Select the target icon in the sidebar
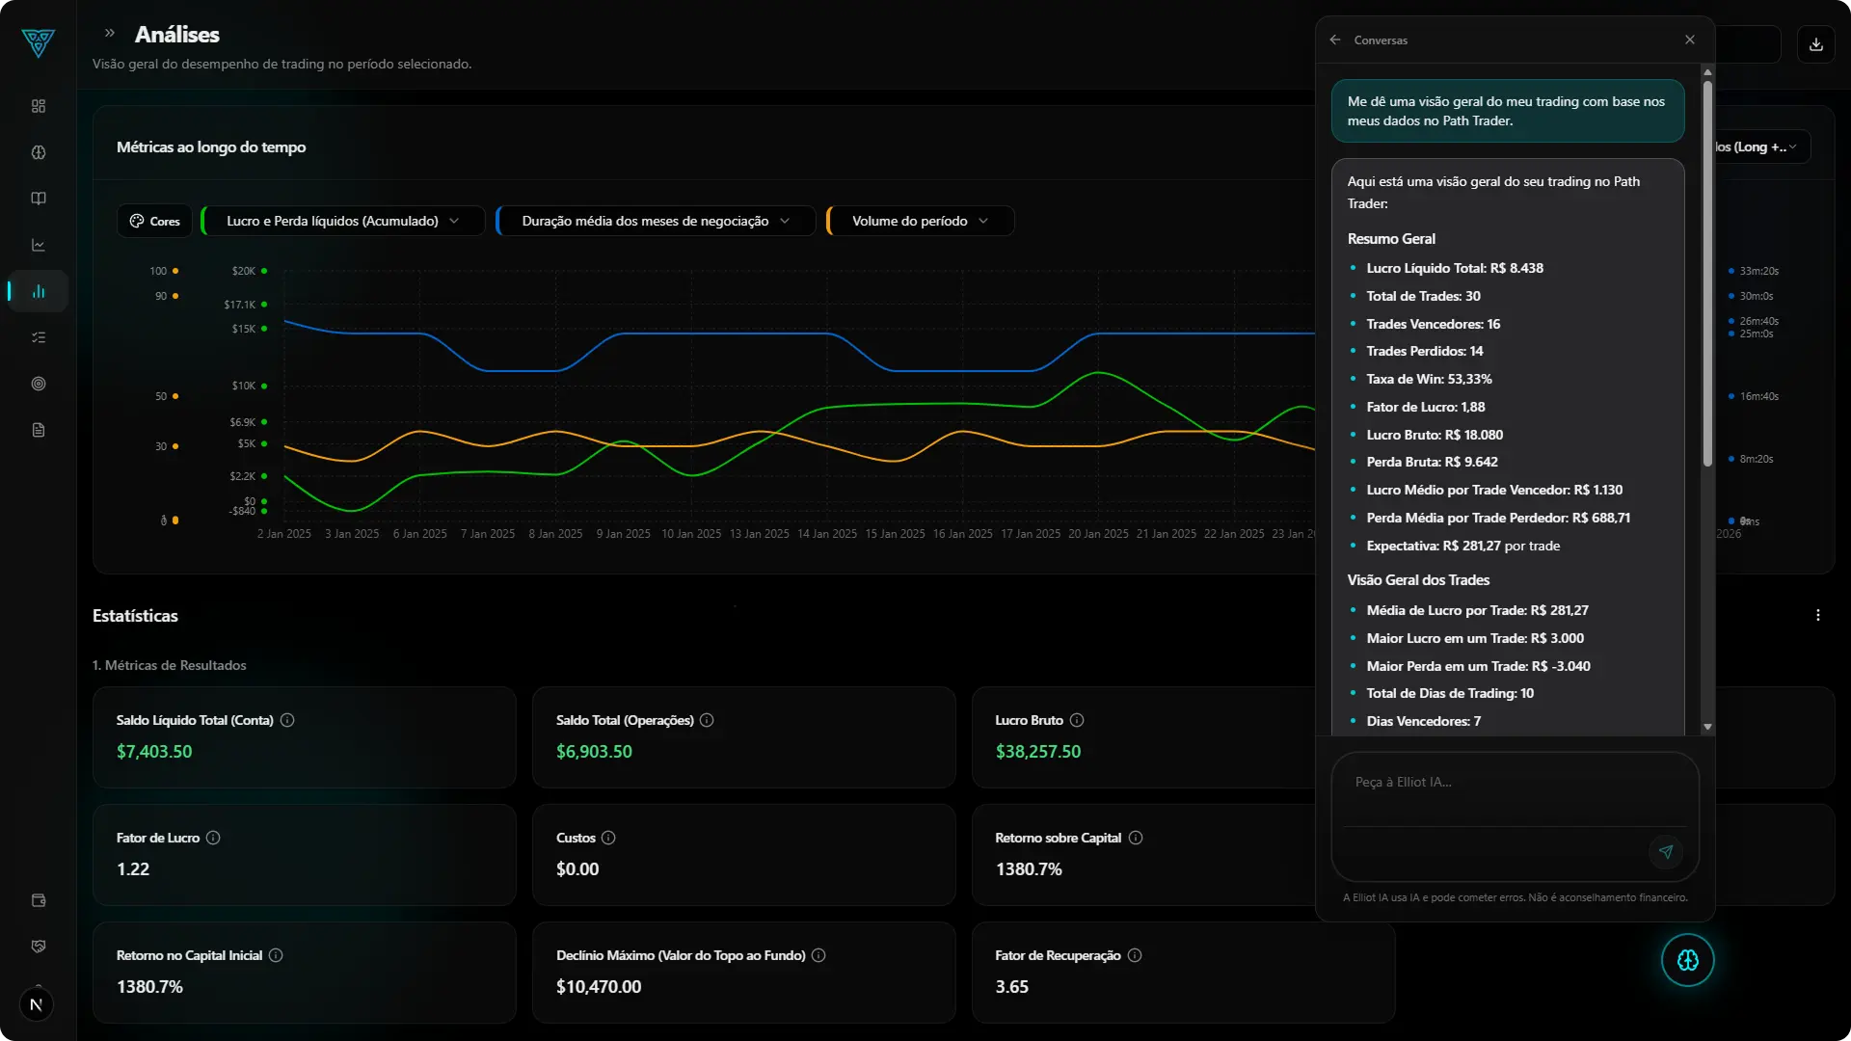Screen dimensions: 1851x1041 tap(38, 384)
